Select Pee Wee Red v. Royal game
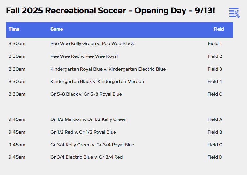The width and height of the screenshot is (247, 175). [x=84, y=56]
